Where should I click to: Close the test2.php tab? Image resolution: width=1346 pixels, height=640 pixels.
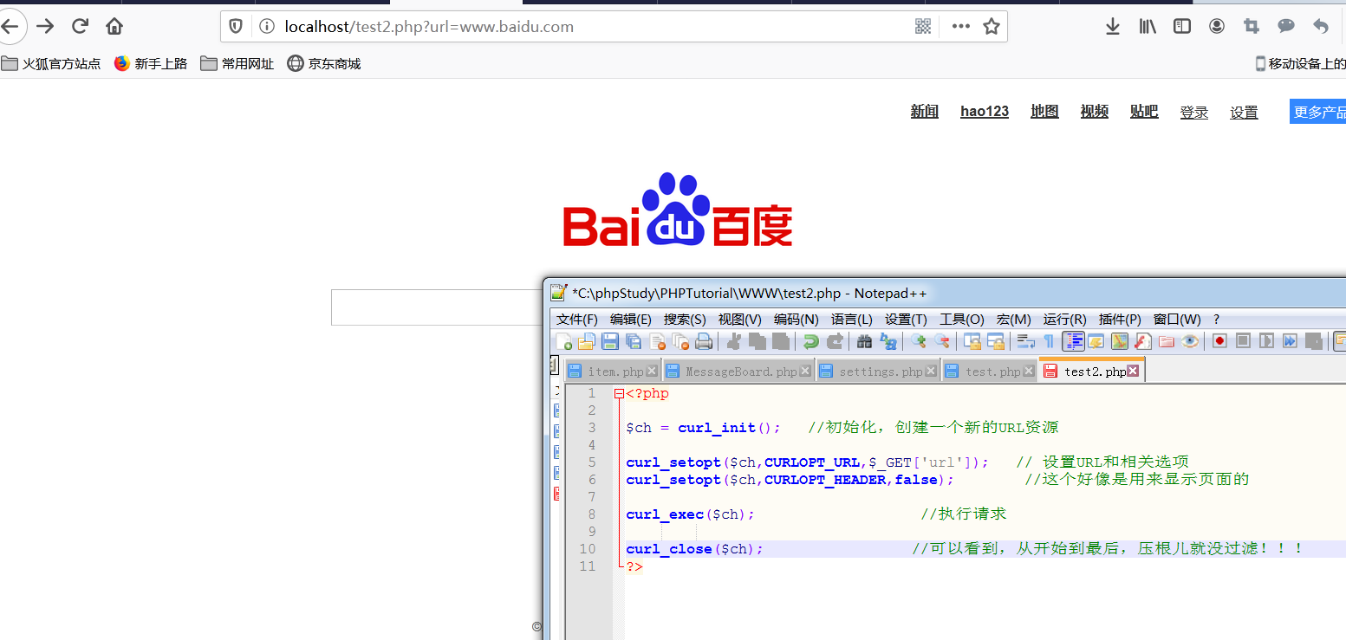pos(1133,372)
